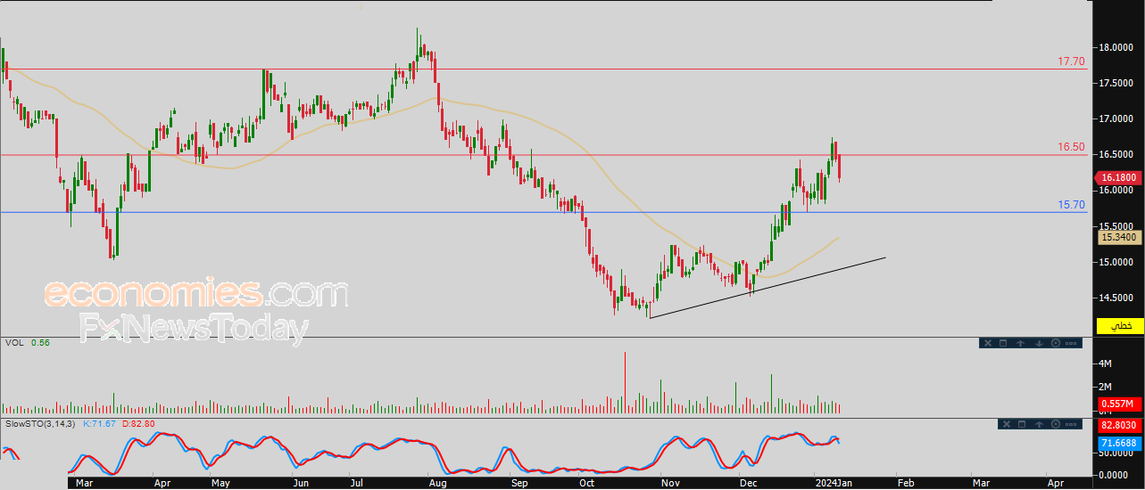Click the stochastic D value tag 82.8030

[1121, 428]
